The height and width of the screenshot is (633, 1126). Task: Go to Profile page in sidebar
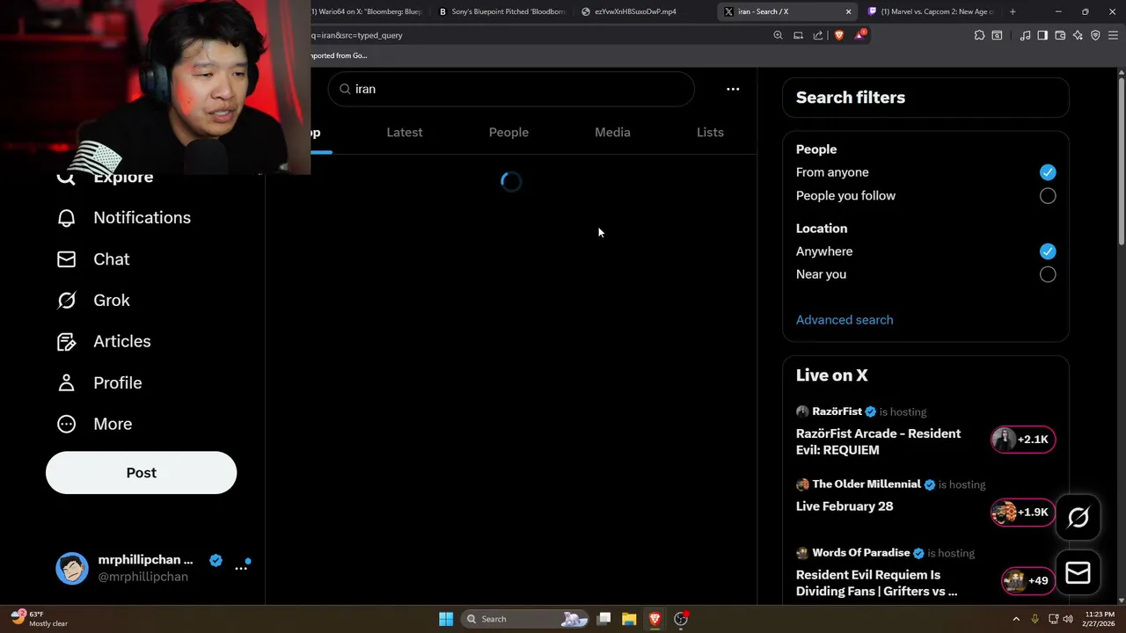[x=99, y=382]
